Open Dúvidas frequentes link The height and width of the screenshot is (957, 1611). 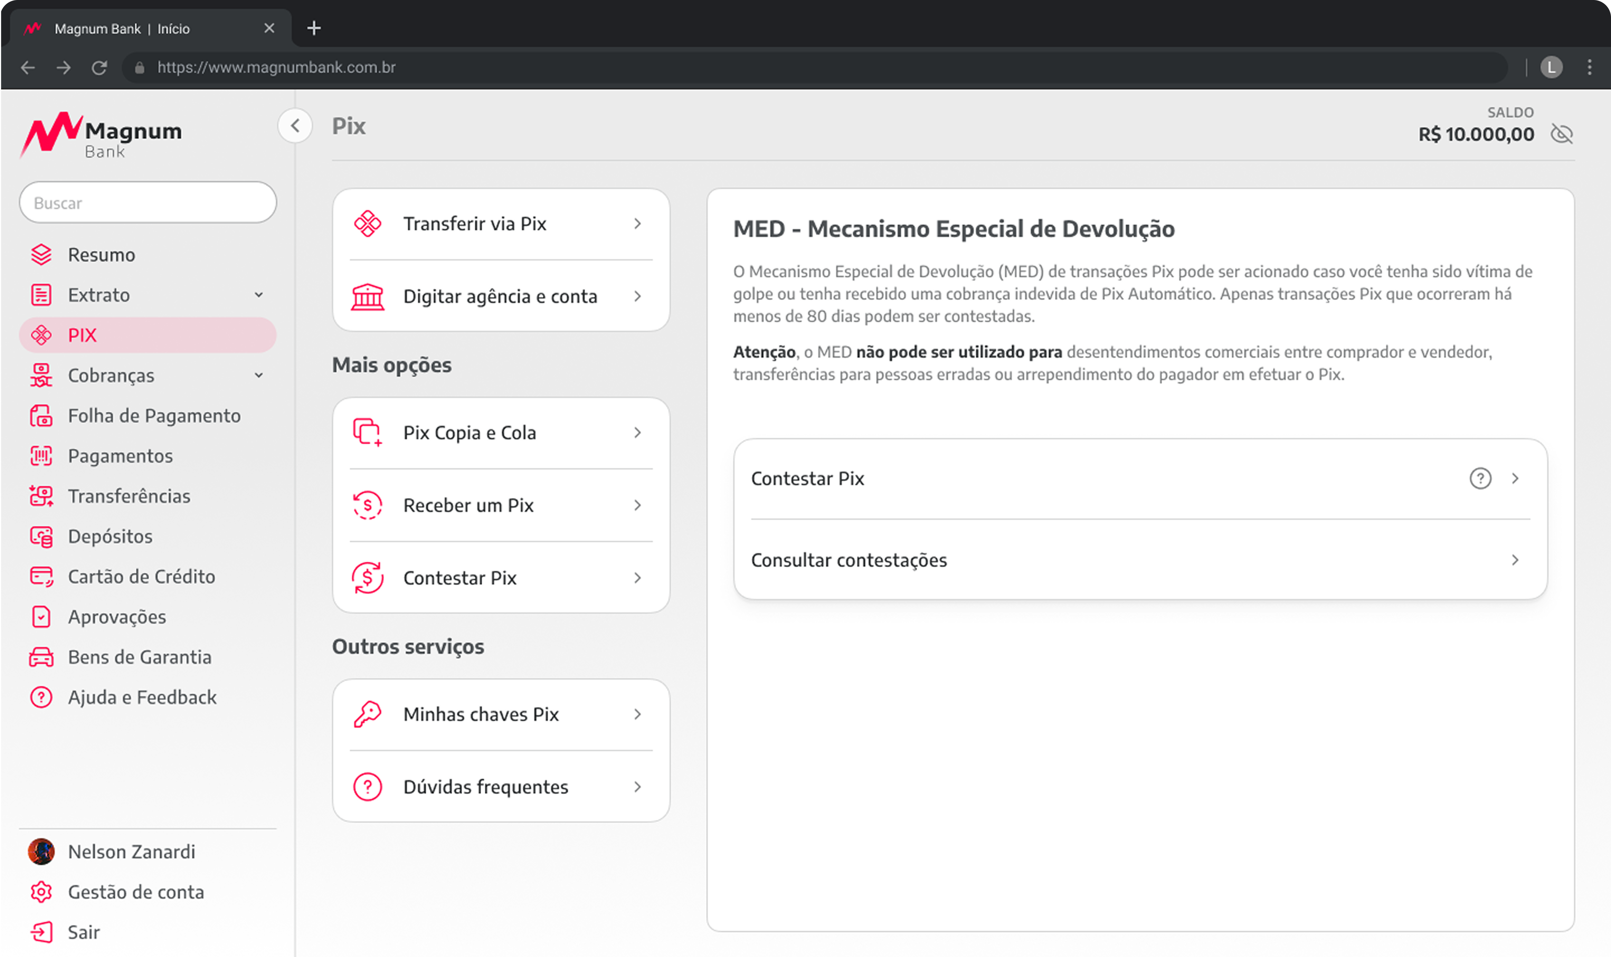click(x=486, y=787)
